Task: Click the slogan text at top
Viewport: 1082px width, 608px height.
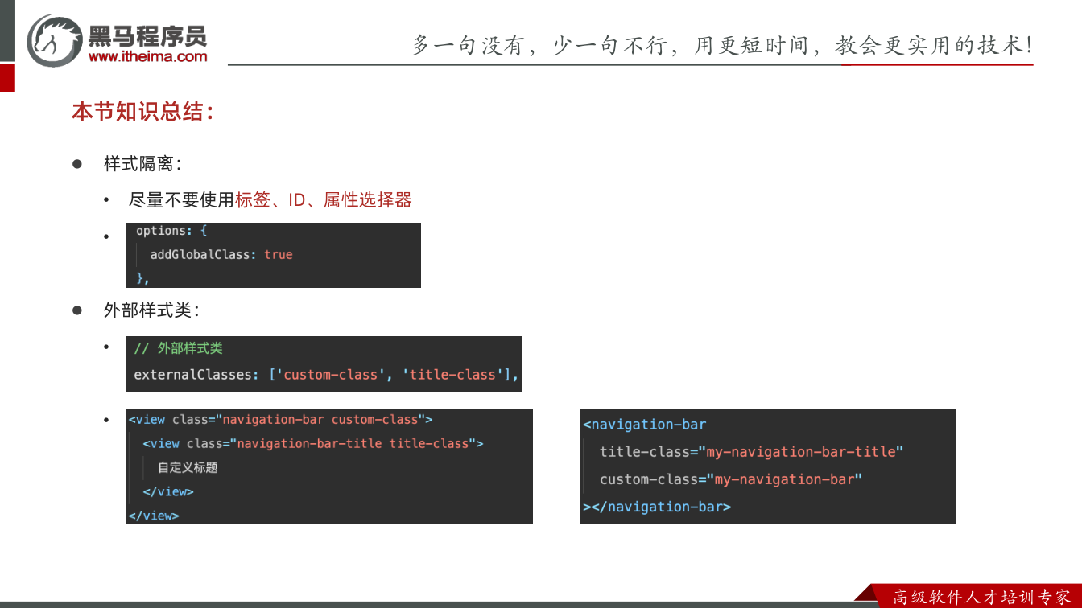Action: (722, 45)
